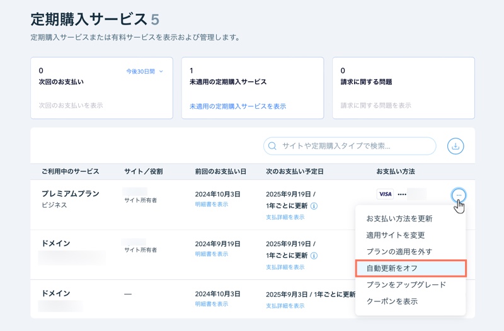Image resolution: width=504 pixels, height=331 pixels.
Task: Click サイト所有者 in the プレミアムプラン row
Action: (140, 200)
